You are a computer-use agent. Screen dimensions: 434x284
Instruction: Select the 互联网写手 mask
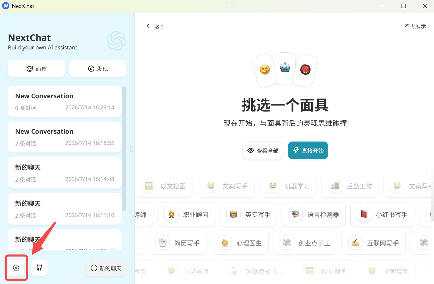point(373,243)
